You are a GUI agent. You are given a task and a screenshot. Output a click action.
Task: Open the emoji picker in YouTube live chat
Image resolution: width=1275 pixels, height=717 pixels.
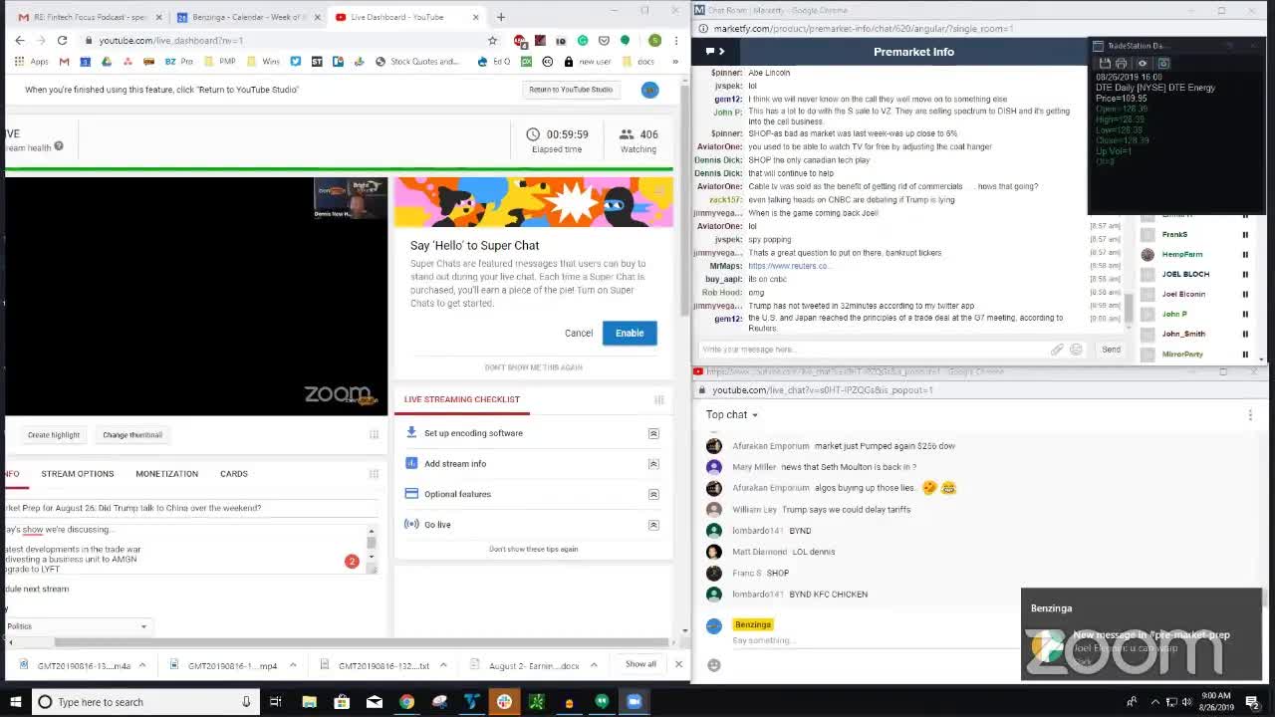(x=714, y=665)
